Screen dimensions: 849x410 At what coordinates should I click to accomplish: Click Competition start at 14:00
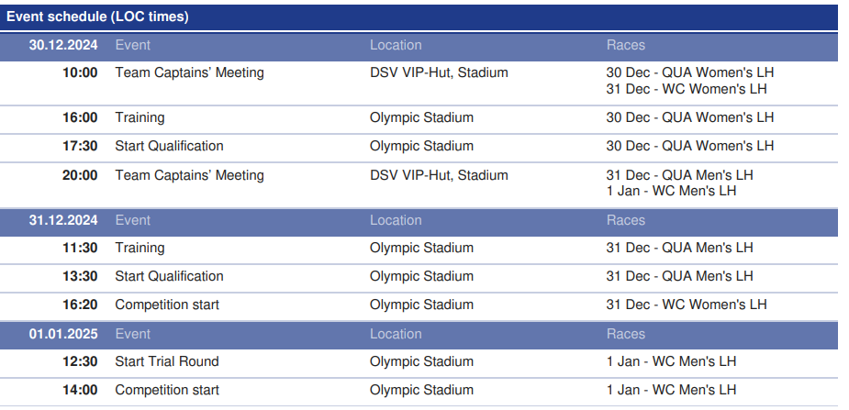pos(167,390)
